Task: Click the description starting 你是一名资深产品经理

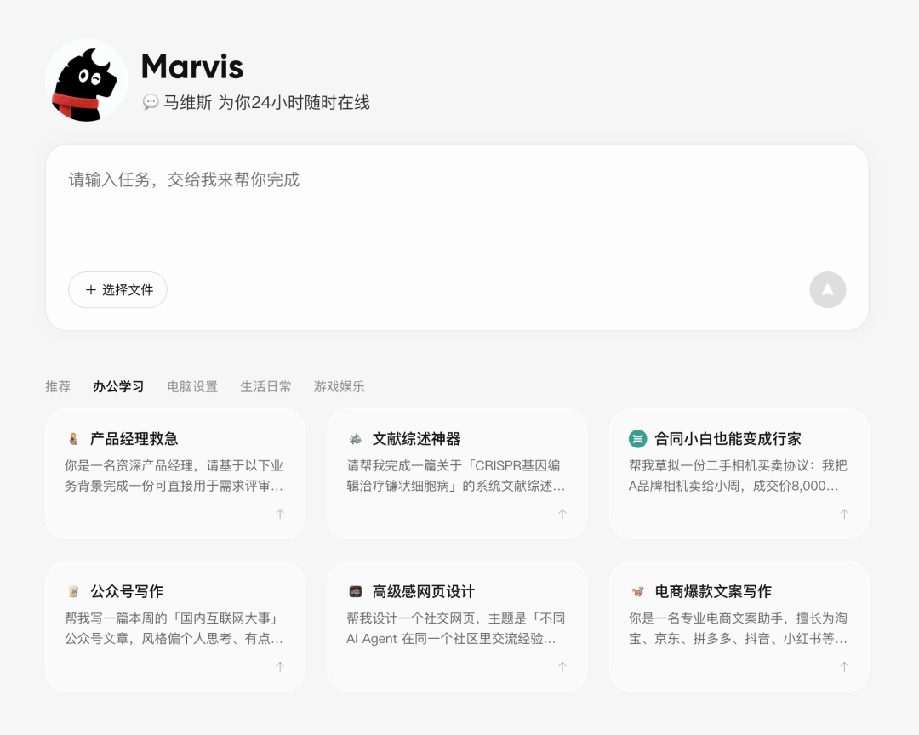Action: (x=174, y=476)
